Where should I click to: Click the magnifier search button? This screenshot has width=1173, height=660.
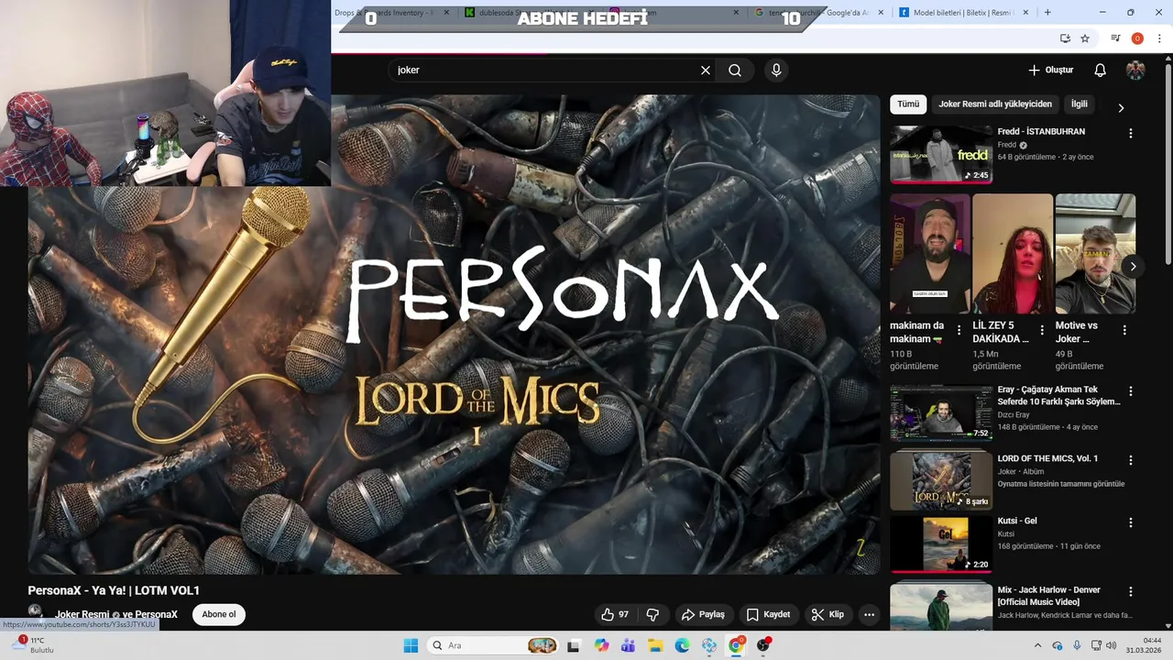point(735,70)
